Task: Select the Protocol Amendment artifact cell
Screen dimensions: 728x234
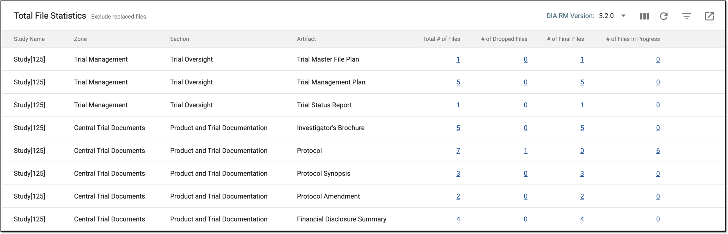Action: [x=328, y=196]
